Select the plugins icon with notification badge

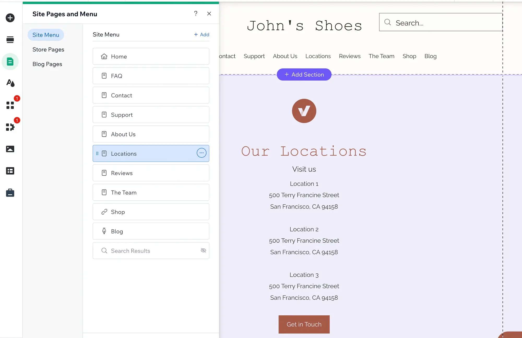pos(10,127)
